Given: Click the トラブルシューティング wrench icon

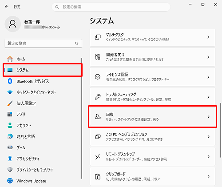Looking at the screenshot, I should tap(98, 97).
